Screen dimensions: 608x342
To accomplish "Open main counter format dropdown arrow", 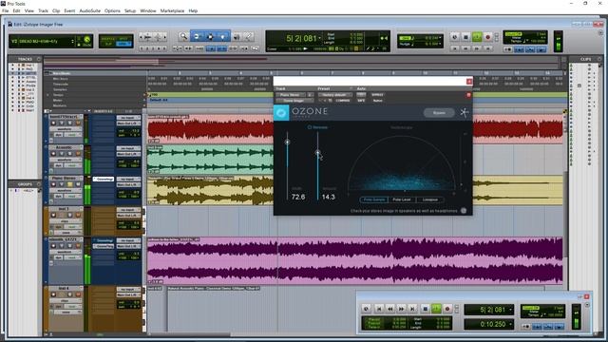I will point(319,38).
